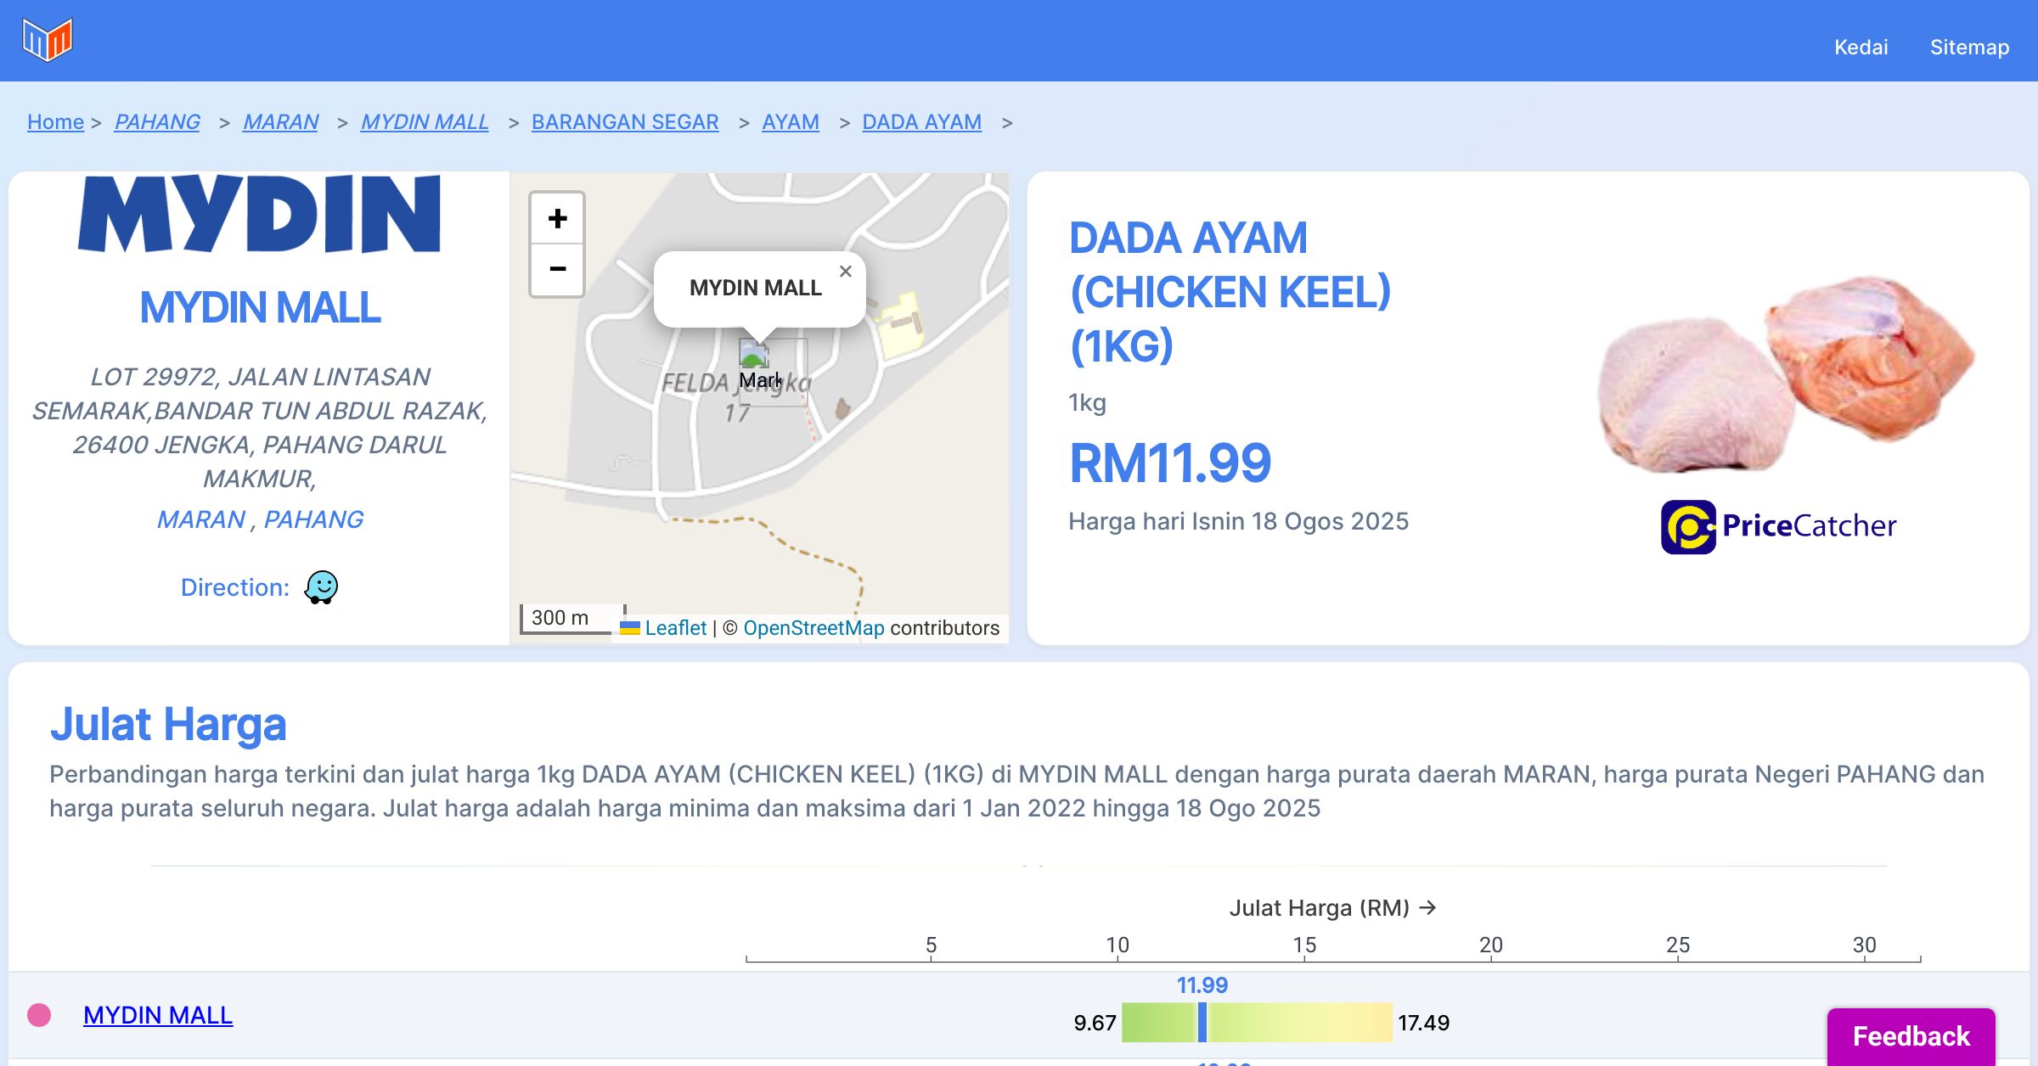Open the Leaflet attribution link

675,628
